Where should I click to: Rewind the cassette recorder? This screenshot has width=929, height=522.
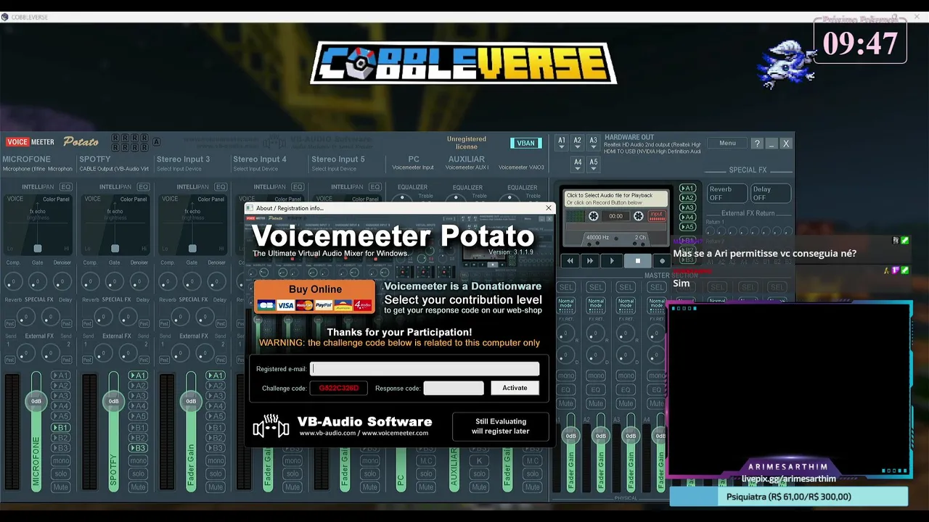click(x=570, y=260)
